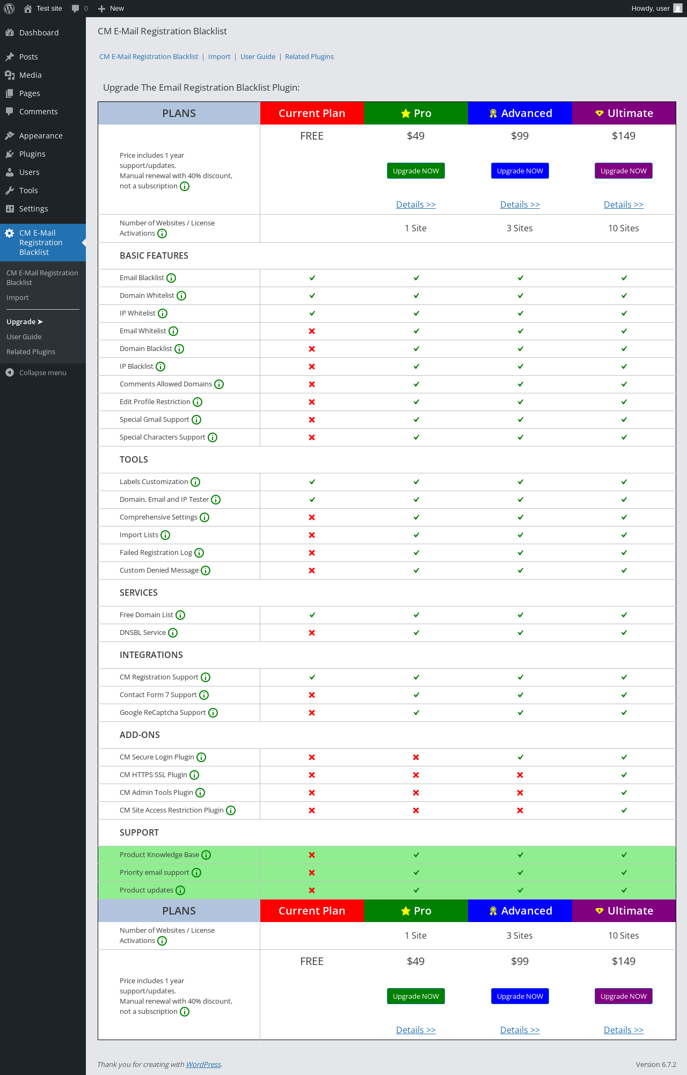Open info icon for Special Gmail Support

196,420
